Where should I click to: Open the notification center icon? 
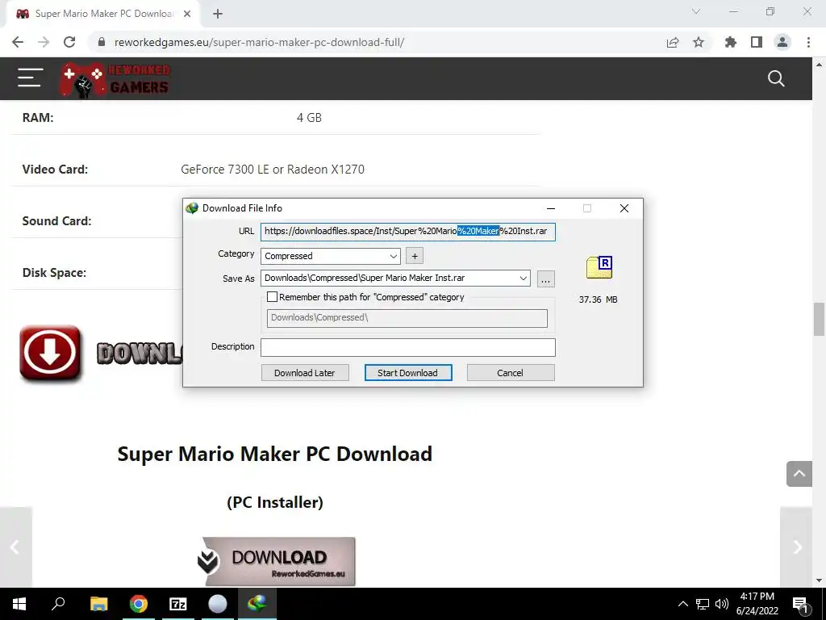click(x=800, y=604)
